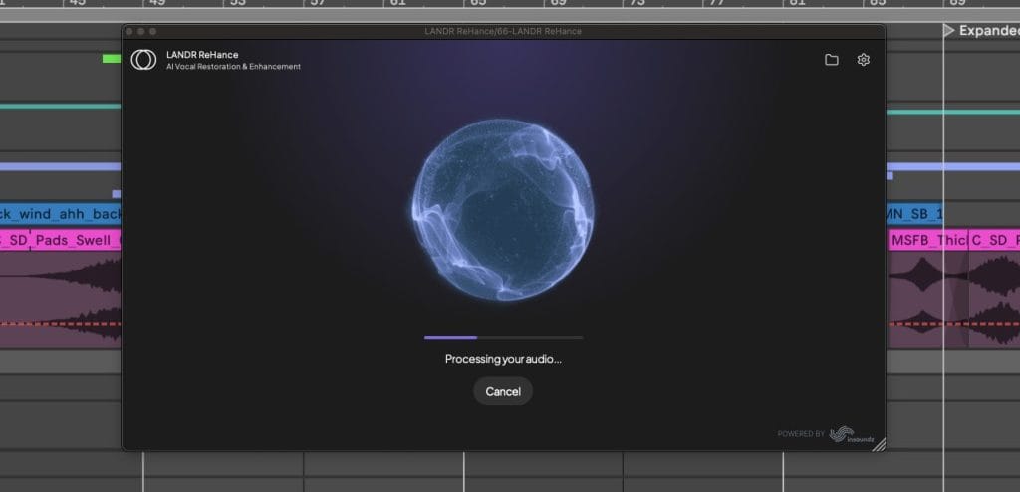Click the audio processing progress bar
This screenshot has height=492, width=1020.
[x=503, y=338]
